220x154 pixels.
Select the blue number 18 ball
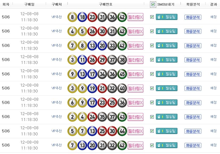(82, 17)
